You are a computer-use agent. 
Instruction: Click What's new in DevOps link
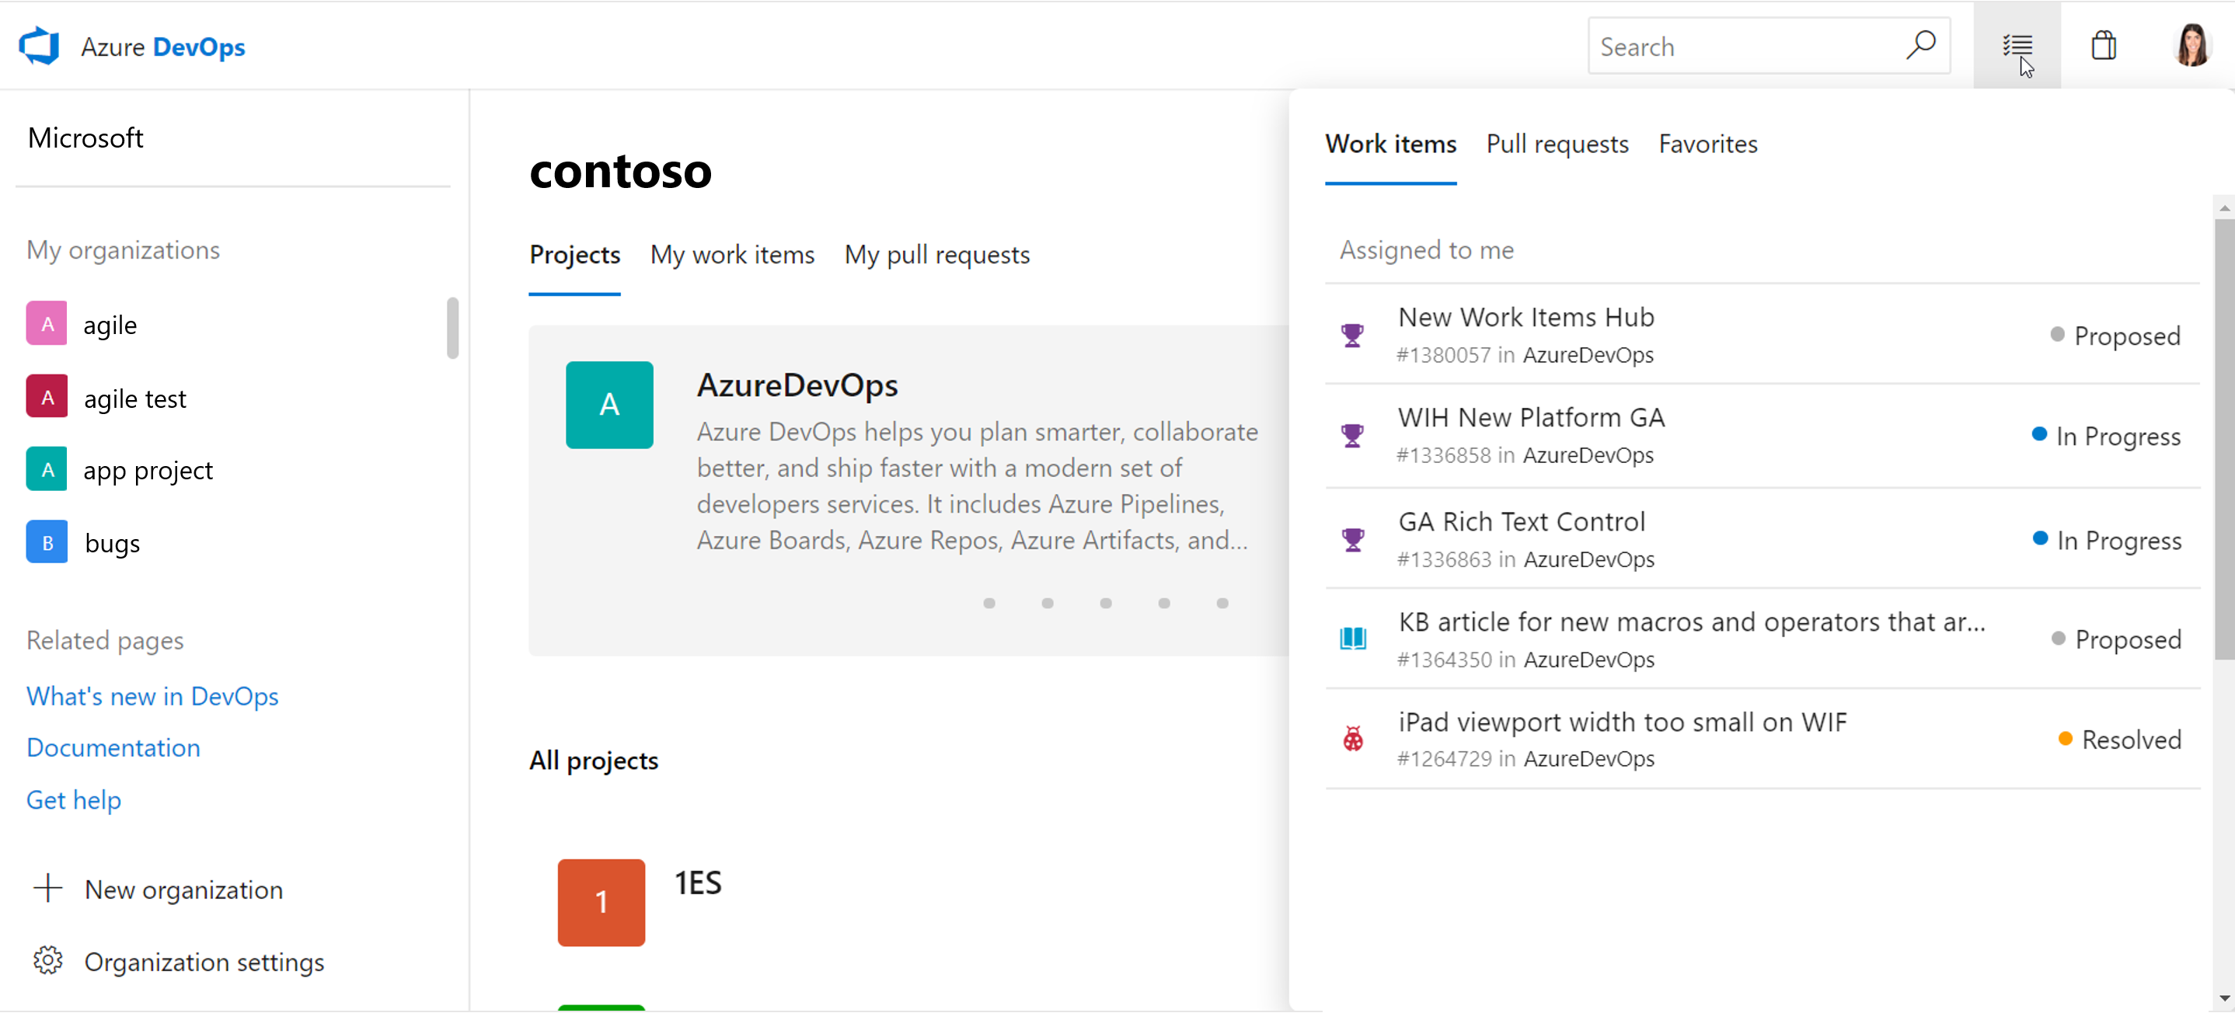(x=152, y=695)
